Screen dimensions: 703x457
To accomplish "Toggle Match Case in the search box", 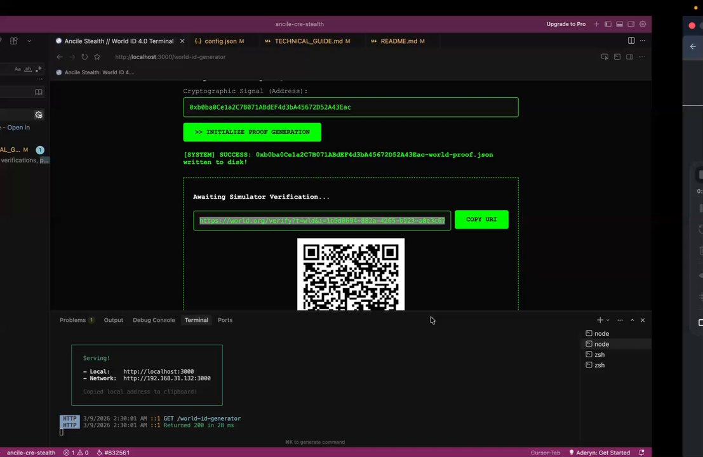I will [18, 69].
